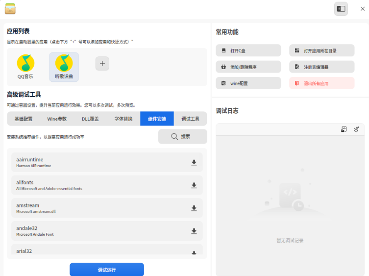
Task: Click the 打开C盘 button
Action: [248, 50]
